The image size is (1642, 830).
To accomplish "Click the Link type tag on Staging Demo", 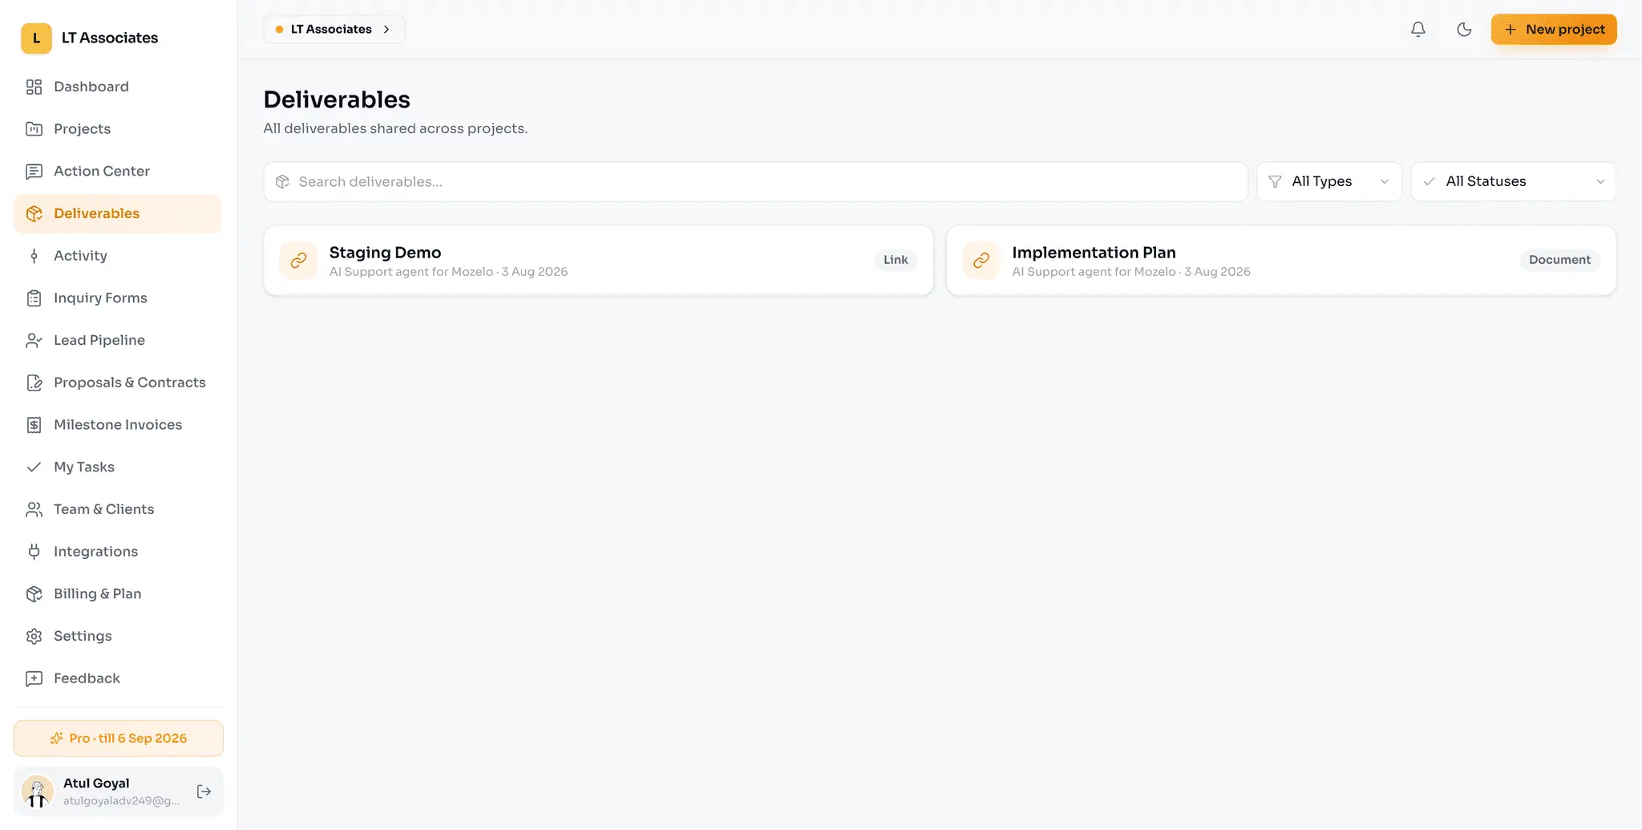I will click(896, 260).
